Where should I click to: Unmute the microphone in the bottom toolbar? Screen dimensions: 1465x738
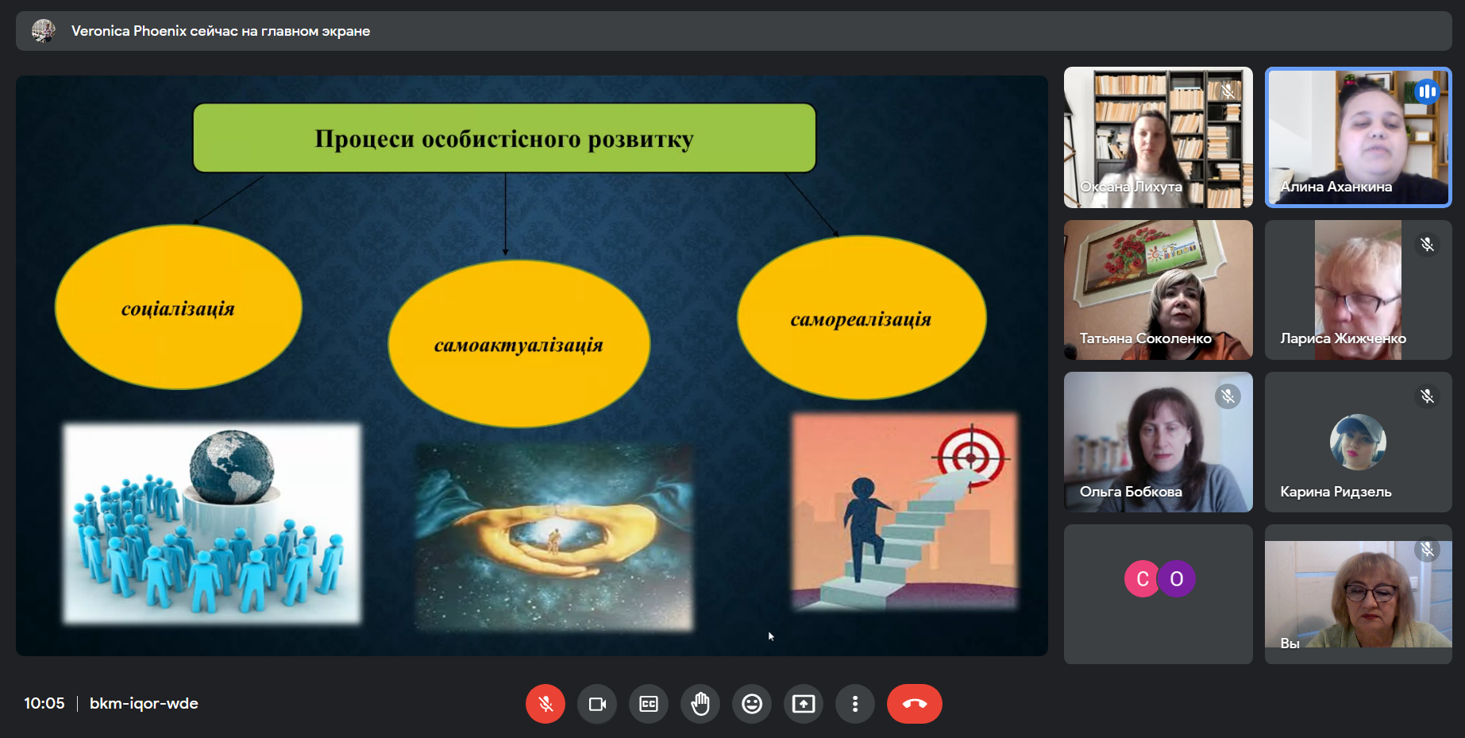546,704
